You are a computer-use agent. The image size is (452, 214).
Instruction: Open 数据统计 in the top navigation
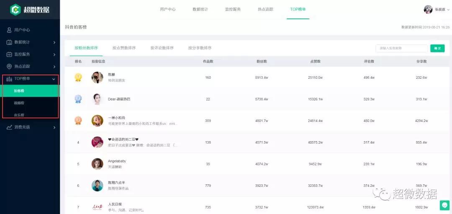click(200, 9)
